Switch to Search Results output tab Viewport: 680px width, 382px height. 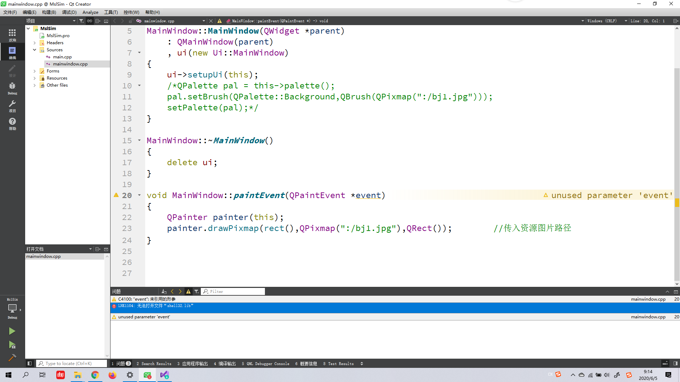[154, 364]
